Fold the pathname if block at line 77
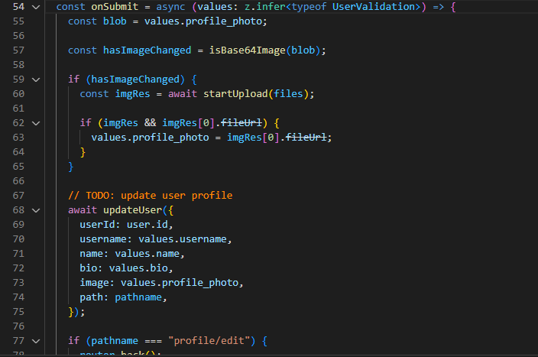This screenshot has width=538, height=357. tap(36, 341)
